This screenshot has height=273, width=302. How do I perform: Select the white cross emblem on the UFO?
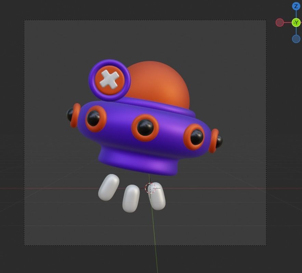click(109, 80)
